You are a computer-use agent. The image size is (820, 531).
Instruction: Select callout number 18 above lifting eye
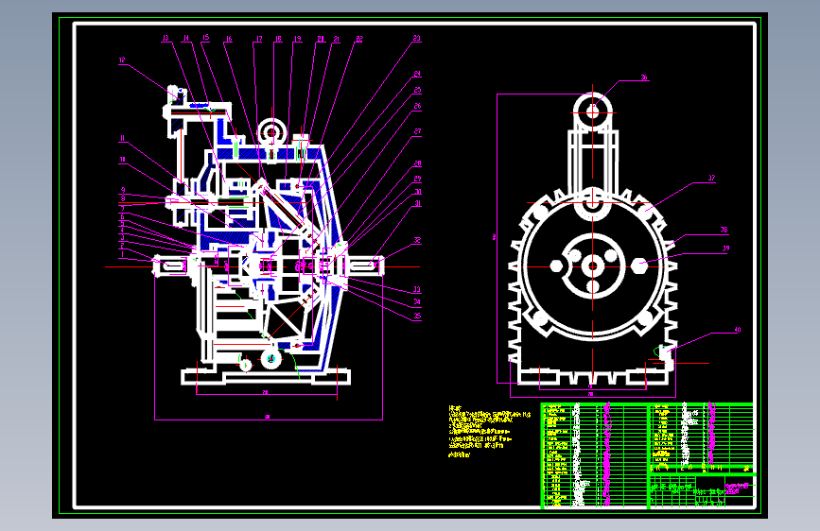pos(278,39)
